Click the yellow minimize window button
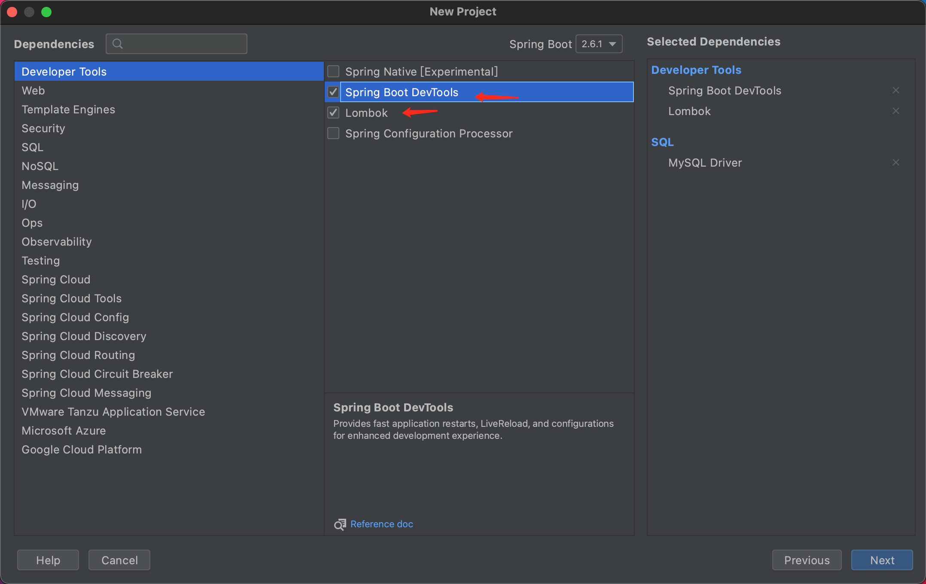926x584 pixels. coord(29,12)
